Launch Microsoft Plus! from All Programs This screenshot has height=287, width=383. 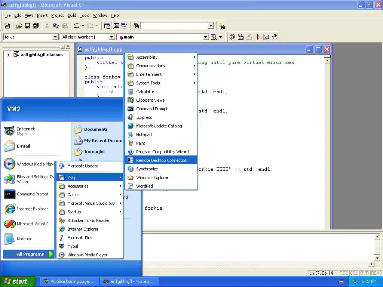pos(90,238)
